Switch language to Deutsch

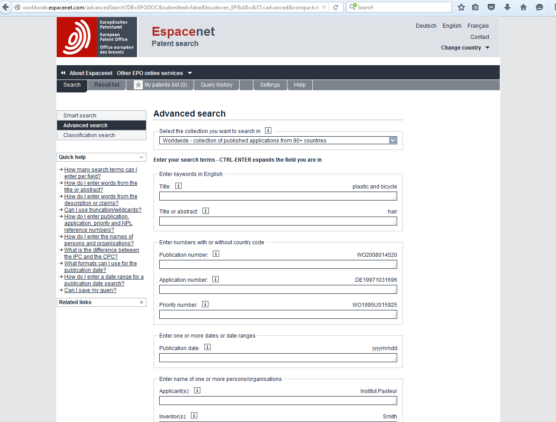[426, 26]
